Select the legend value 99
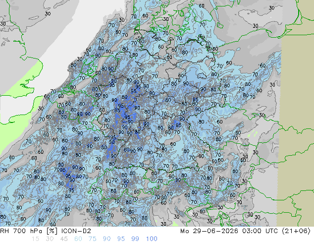 [x=135, y=239]
